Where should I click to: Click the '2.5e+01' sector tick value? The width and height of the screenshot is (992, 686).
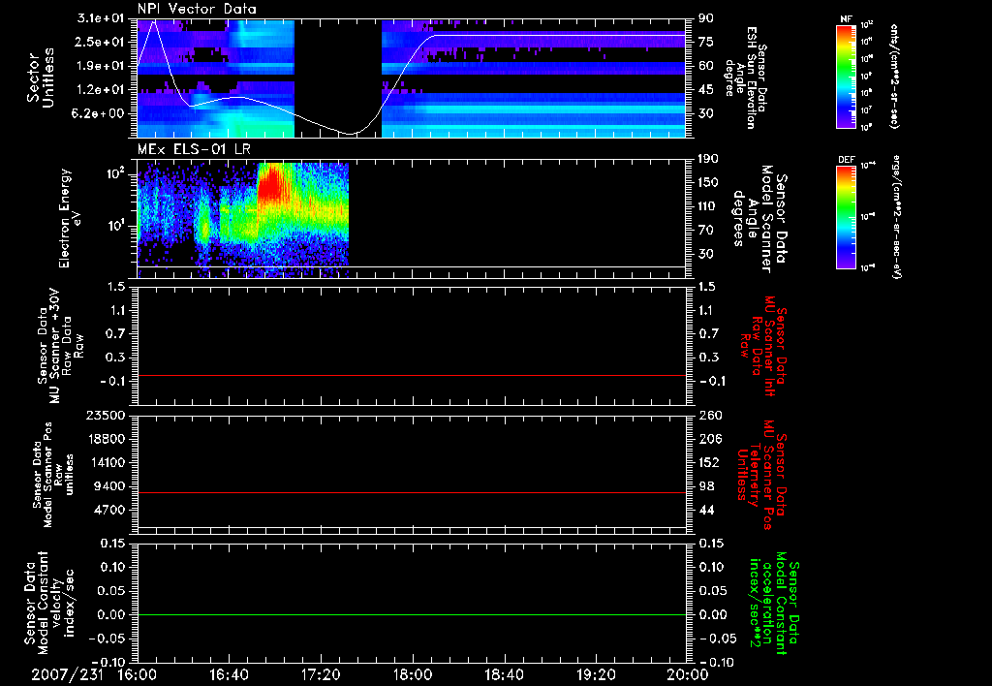[x=101, y=42]
